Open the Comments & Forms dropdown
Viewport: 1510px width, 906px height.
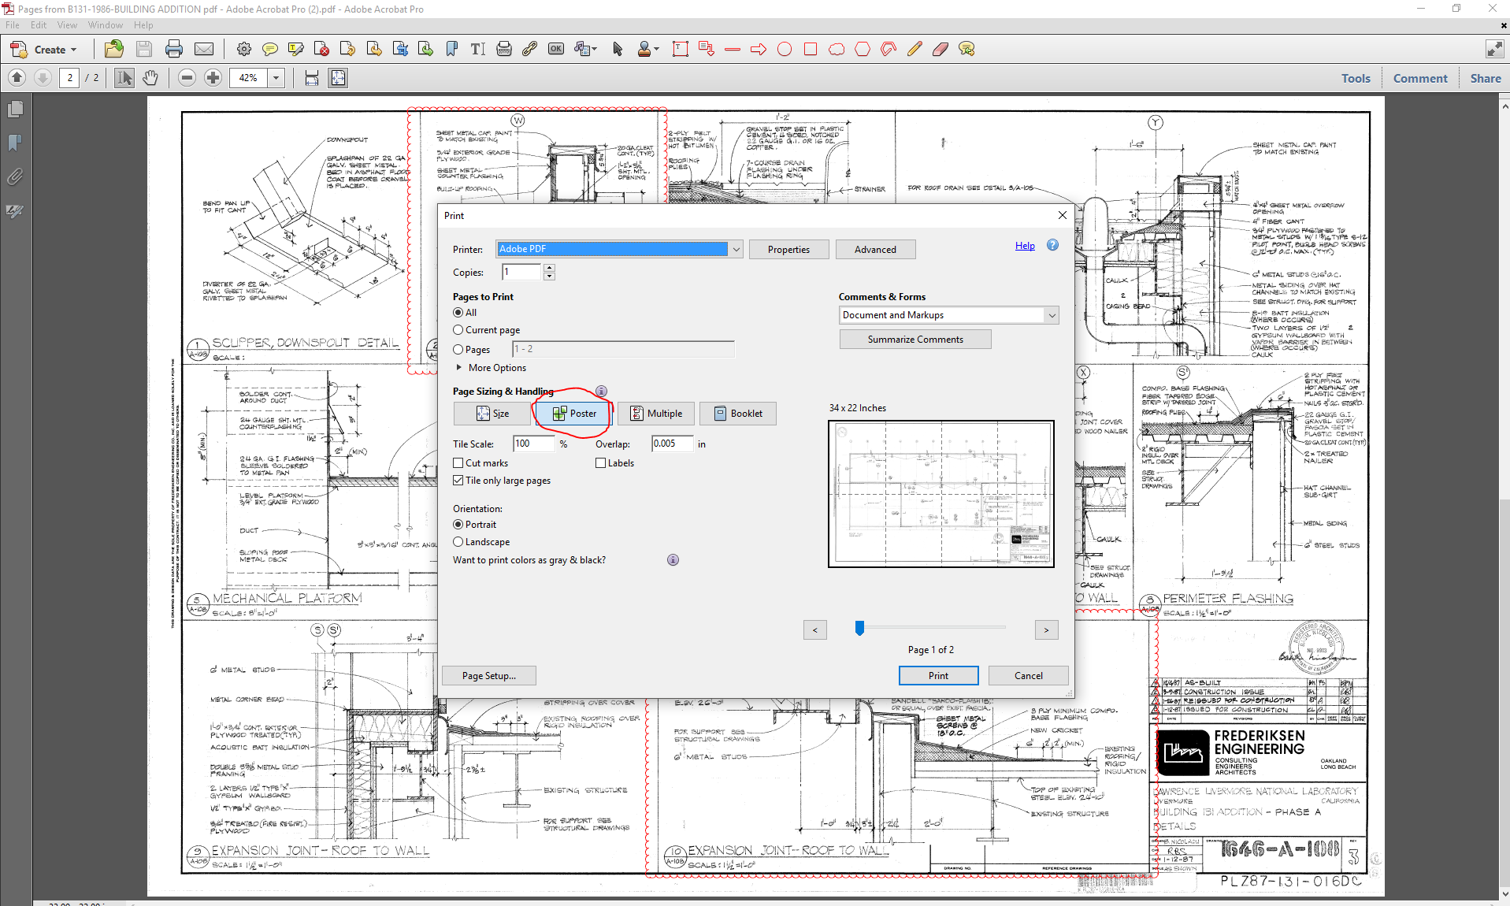1052,314
